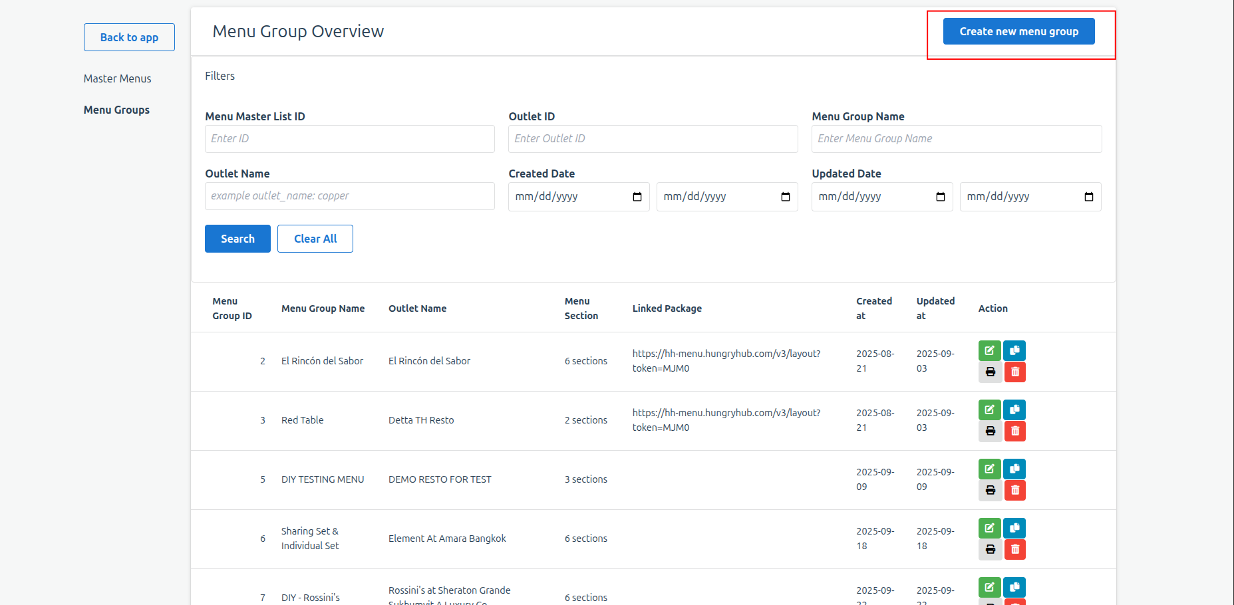
Task: Delete the DIY TESTING MENU row
Action: point(1014,490)
